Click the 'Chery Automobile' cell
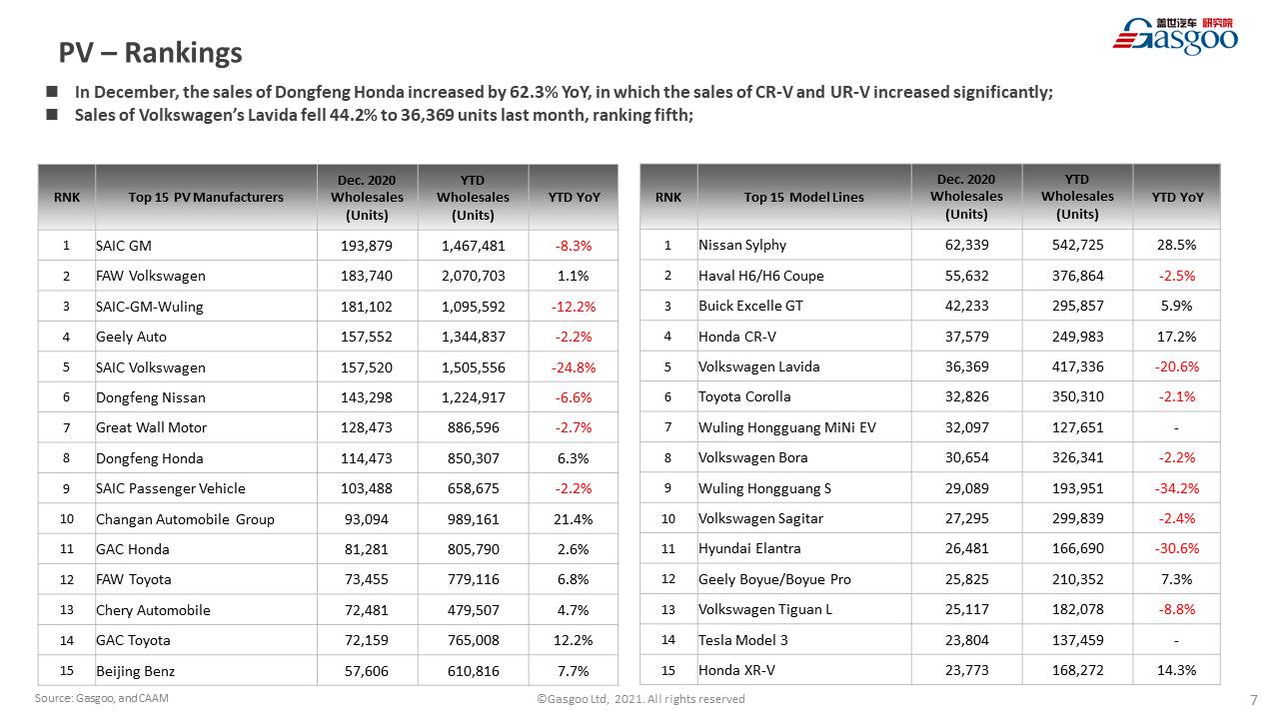This screenshot has height=719, width=1279. [x=206, y=610]
